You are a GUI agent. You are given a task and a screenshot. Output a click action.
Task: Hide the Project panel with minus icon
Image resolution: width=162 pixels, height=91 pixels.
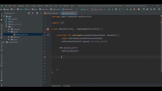pyautogui.click(x=41, y=13)
